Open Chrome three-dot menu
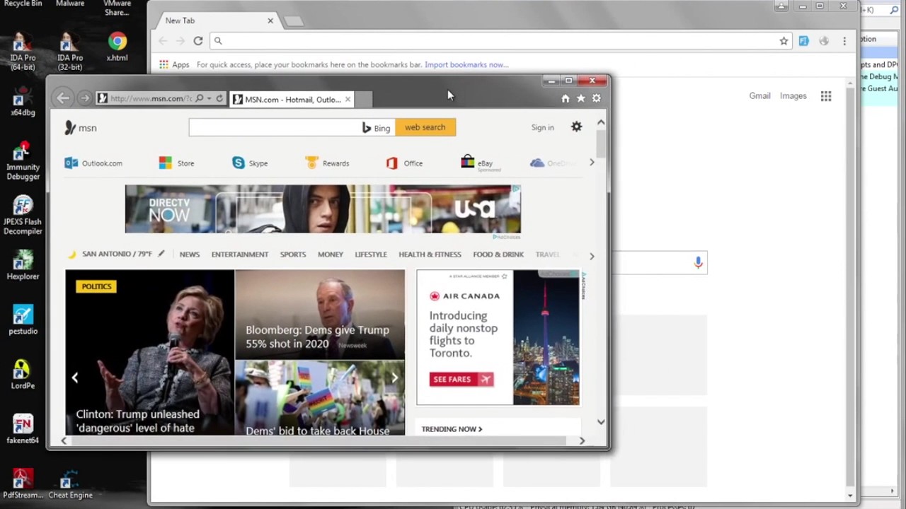The height and width of the screenshot is (509, 906). (844, 41)
